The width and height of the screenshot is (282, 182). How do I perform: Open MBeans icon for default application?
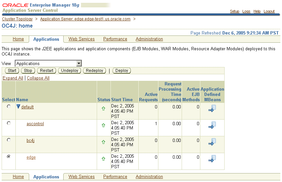tap(212, 108)
